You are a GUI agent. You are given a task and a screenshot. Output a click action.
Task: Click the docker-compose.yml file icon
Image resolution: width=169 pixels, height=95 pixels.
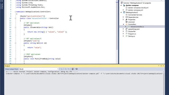pyautogui.click(x=126, y=10)
